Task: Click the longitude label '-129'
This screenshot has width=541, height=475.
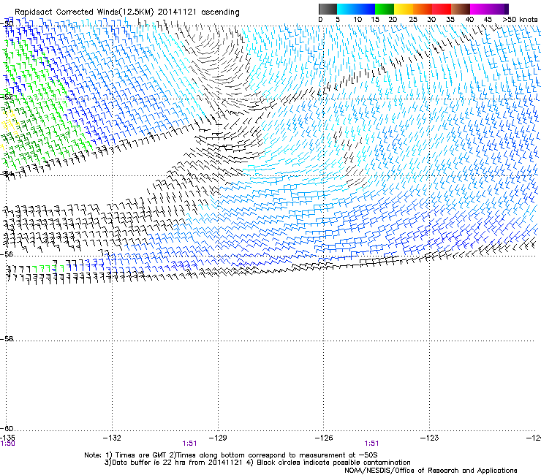Action: point(218,438)
